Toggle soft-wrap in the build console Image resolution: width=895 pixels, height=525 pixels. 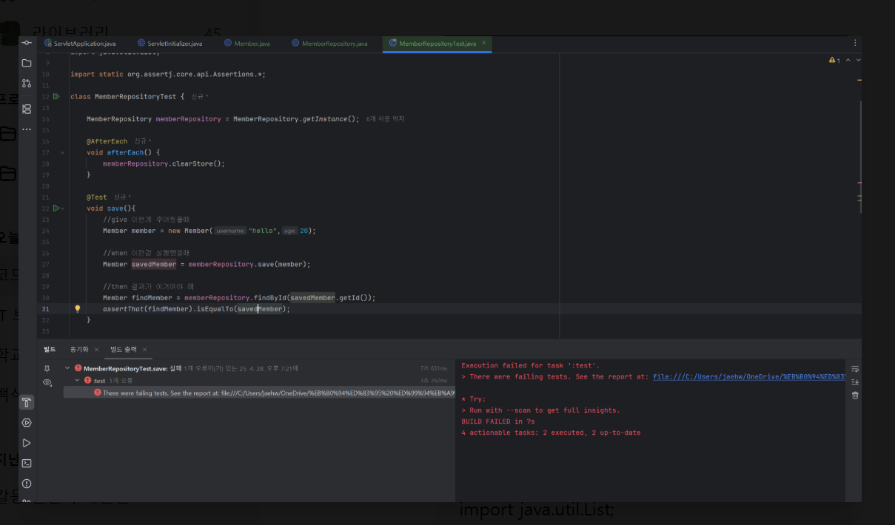click(x=855, y=368)
